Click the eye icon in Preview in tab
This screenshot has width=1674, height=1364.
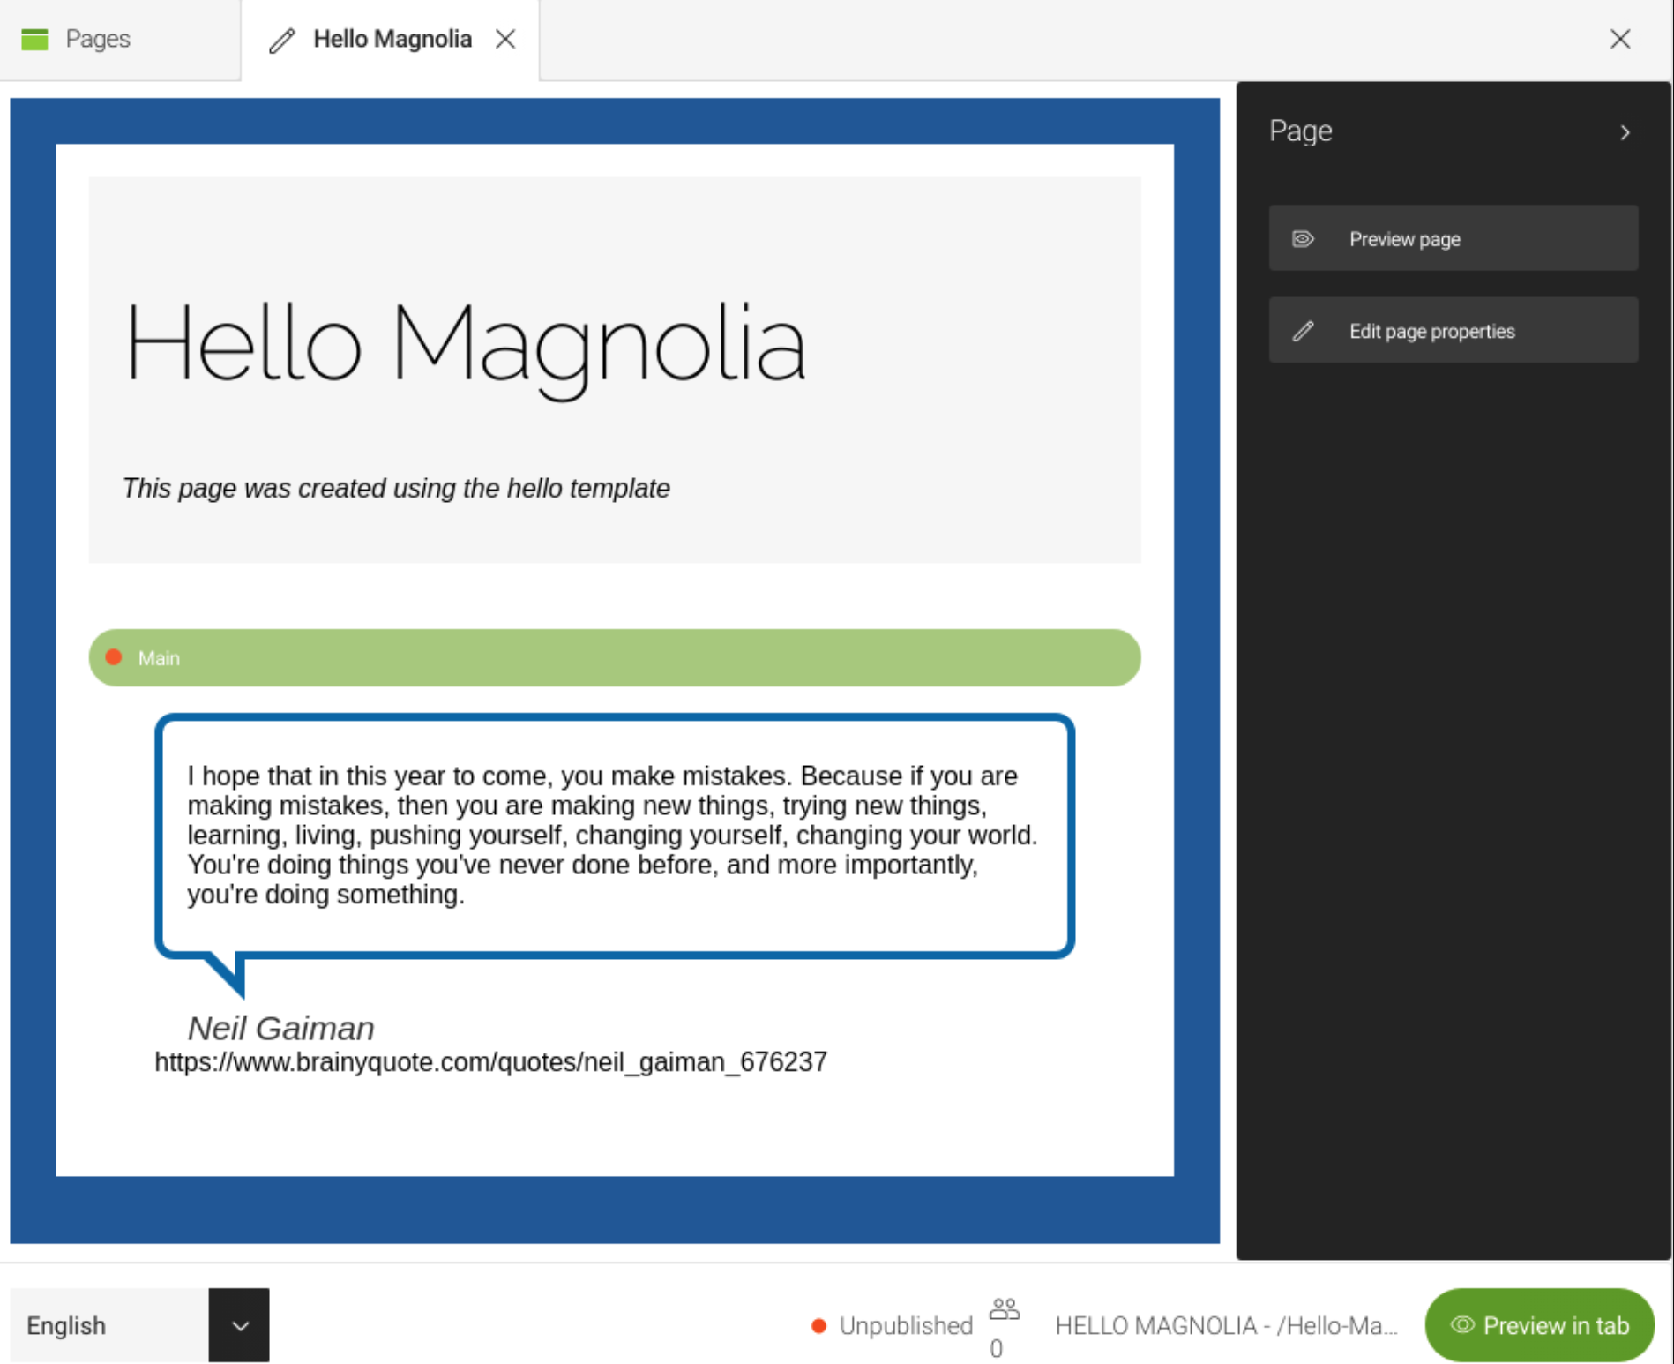point(1462,1324)
